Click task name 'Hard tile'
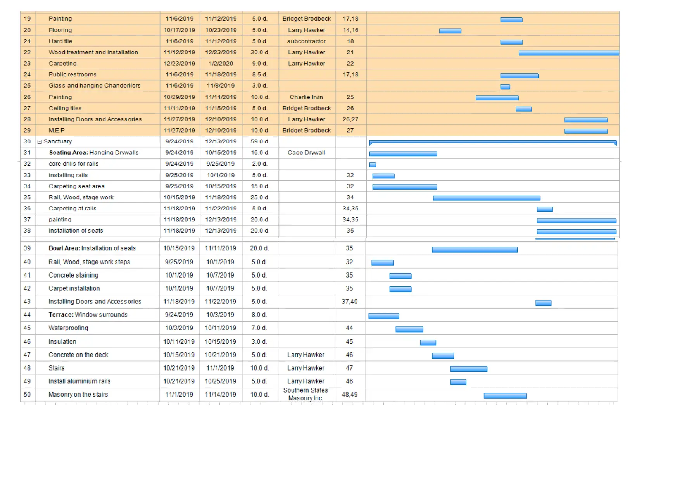 coord(60,41)
